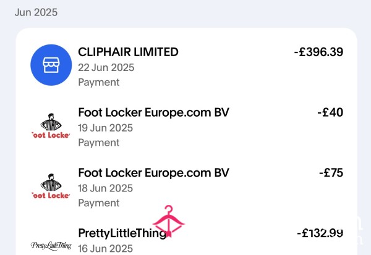Click the 19 Jun 2025 date text
The height and width of the screenshot is (255, 371).
click(x=105, y=128)
